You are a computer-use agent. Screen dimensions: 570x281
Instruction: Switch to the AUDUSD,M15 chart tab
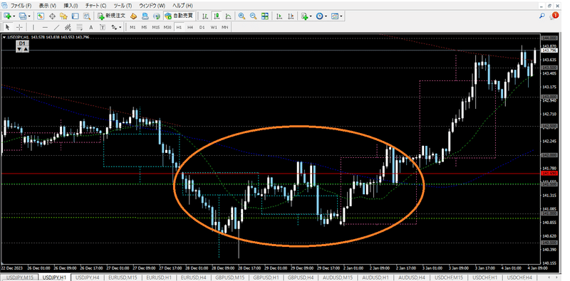[338, 277]
